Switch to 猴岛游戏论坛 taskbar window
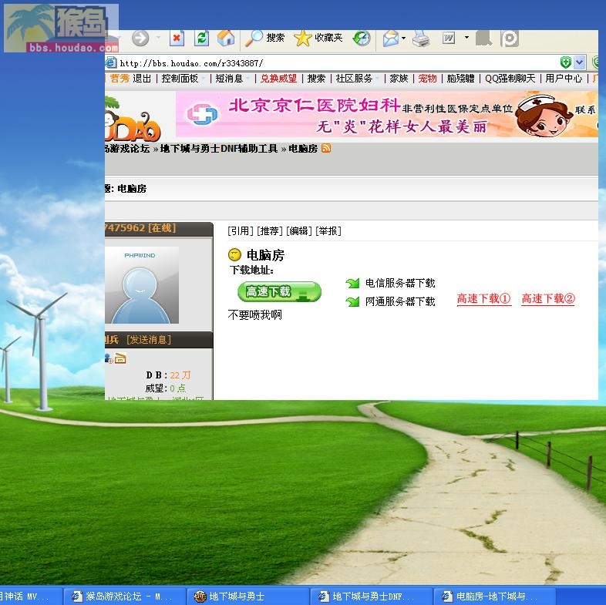 click(x=124, y=597)
